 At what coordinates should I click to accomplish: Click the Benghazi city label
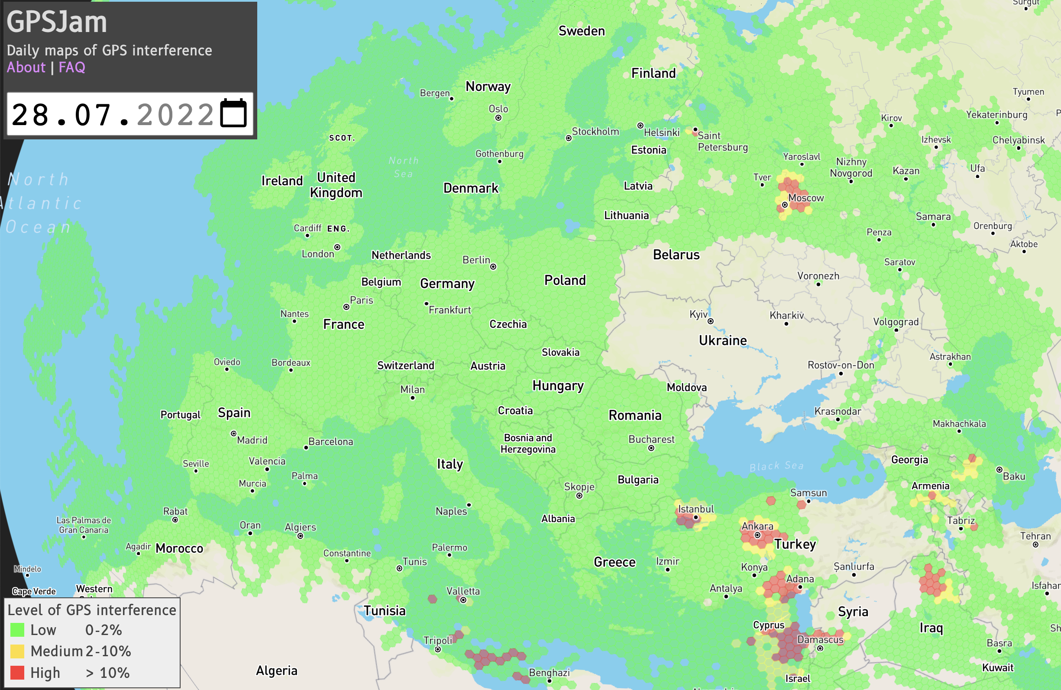click(x=549, y=673)
